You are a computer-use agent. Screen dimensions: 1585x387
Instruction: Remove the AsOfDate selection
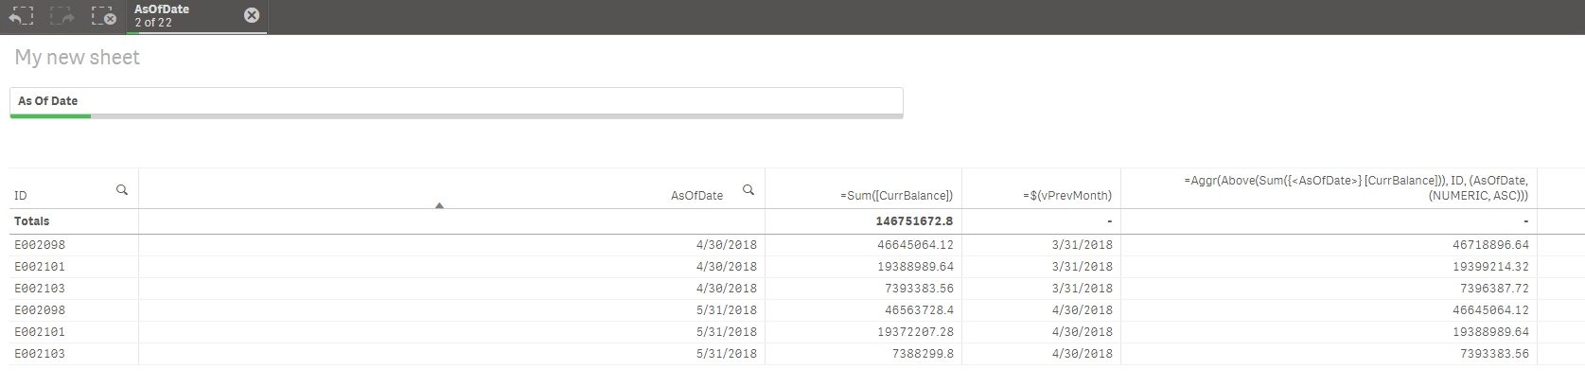pos(252,15)
